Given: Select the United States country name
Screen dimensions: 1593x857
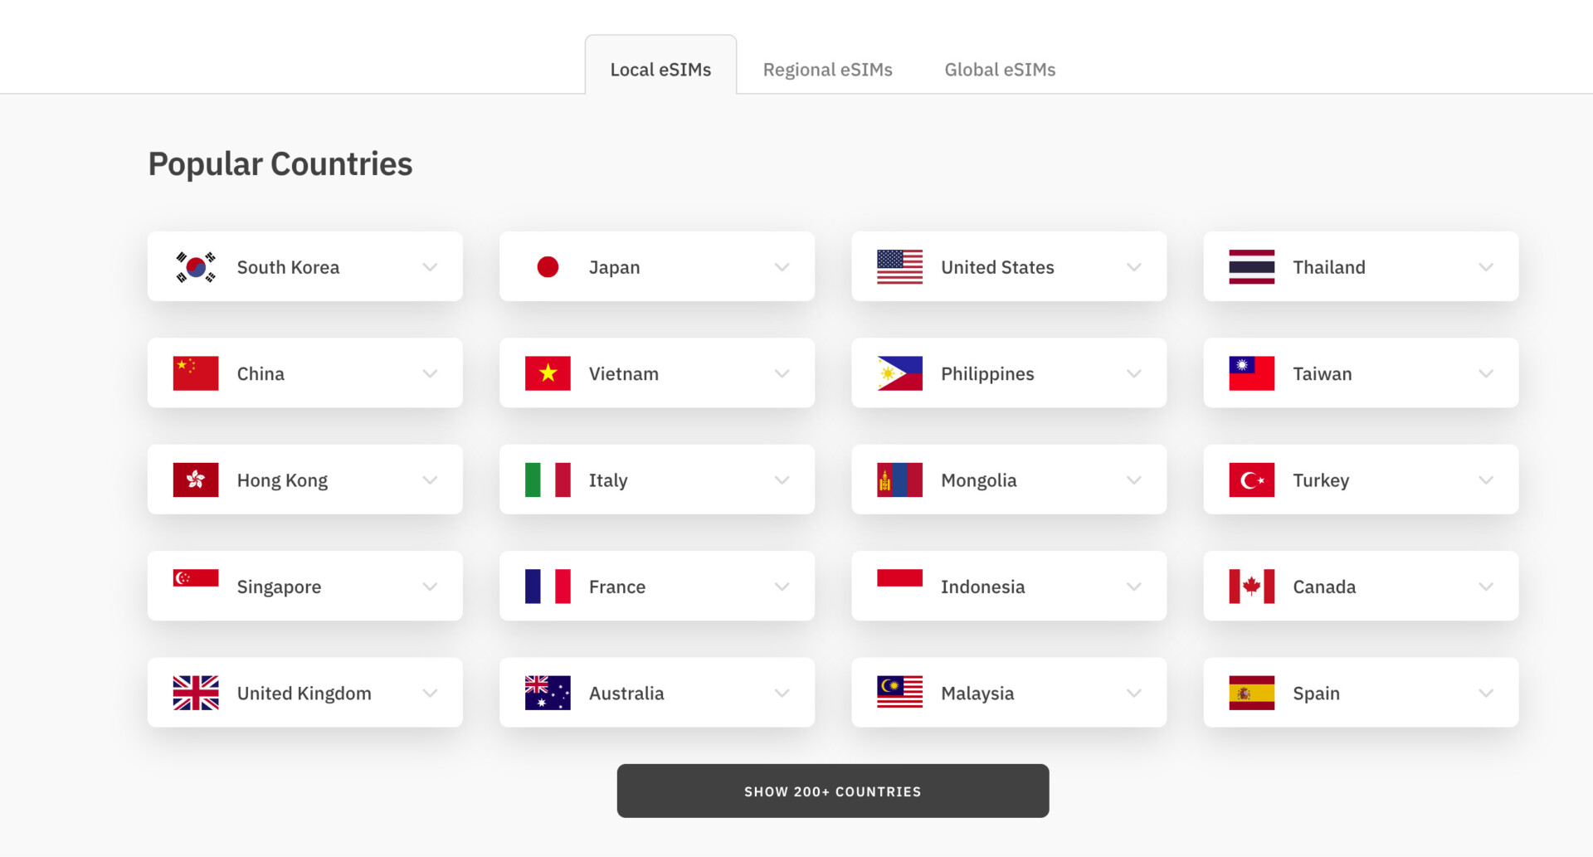Looking at the screenshot, I should coord(997,267).
